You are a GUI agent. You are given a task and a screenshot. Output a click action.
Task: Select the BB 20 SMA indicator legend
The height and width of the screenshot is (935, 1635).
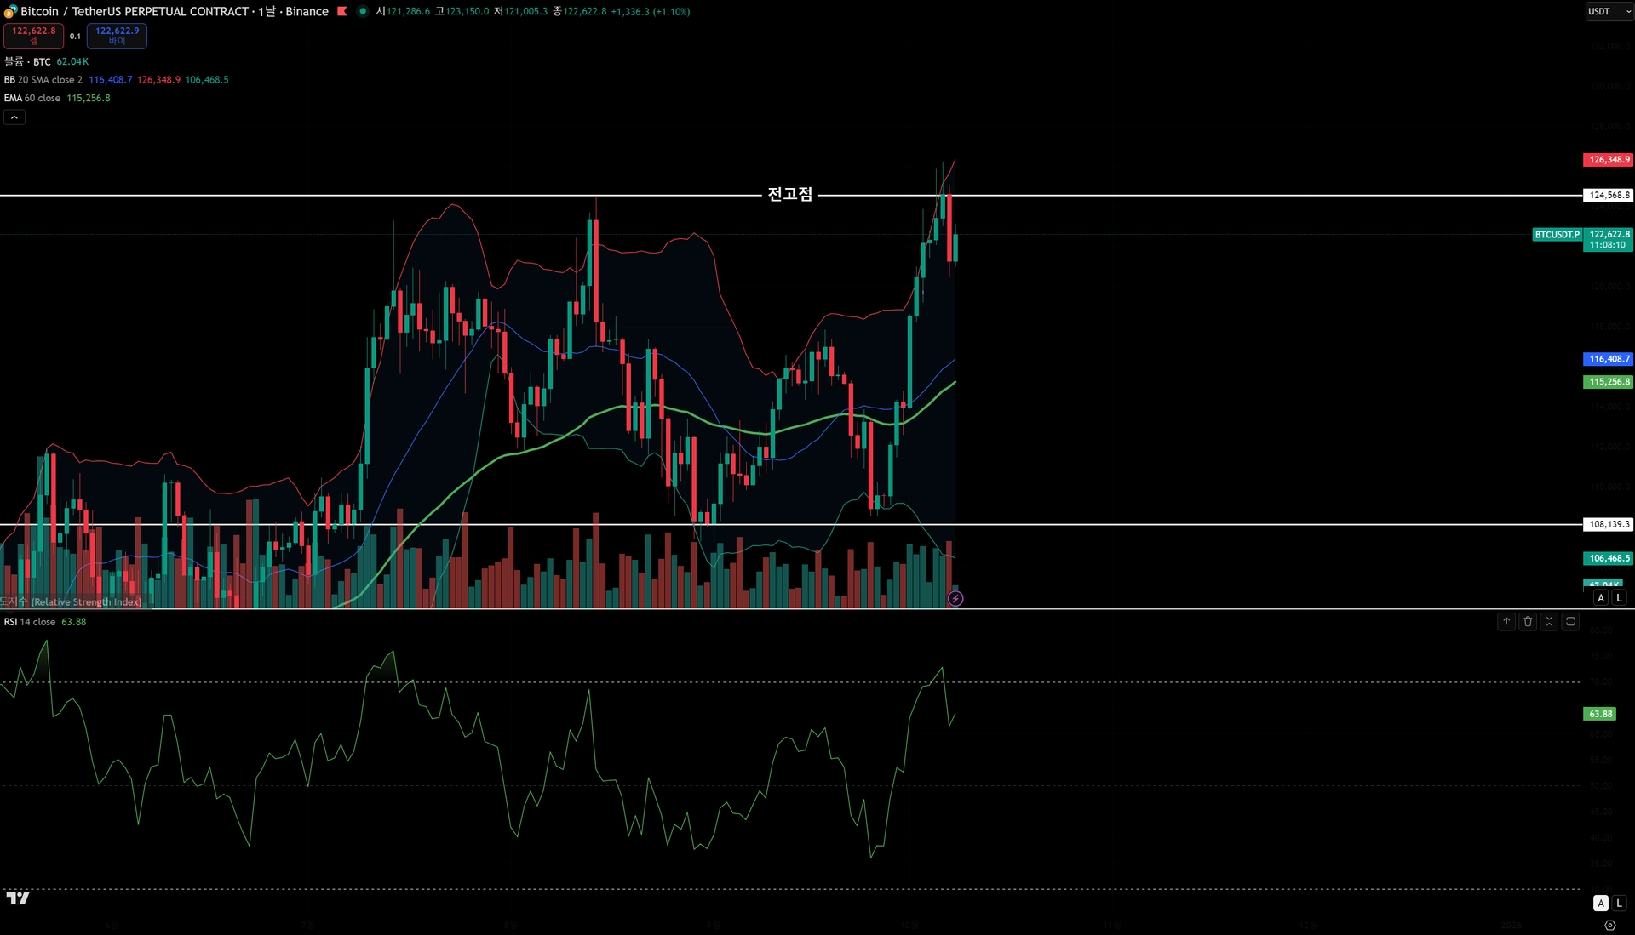(x=43, y=80)
